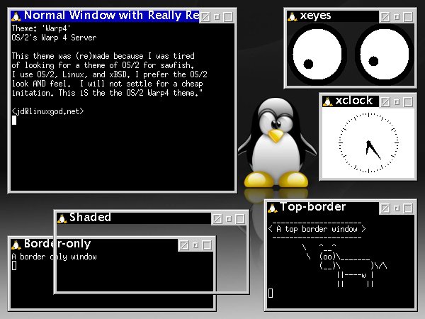Click the small-square button on Normal Window titlebar
Screen dimensions: 425x319
(x=217, y=17)
